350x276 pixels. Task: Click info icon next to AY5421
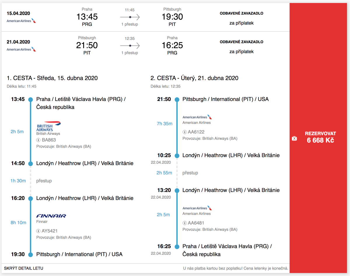click(x=38, y=231)
